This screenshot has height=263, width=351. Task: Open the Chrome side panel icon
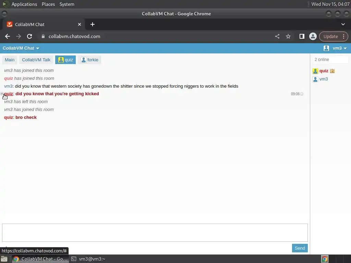[x=302, y=36]
